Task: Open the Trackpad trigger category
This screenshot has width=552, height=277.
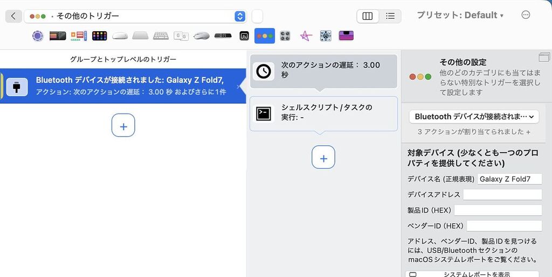Action: point(140,36)
